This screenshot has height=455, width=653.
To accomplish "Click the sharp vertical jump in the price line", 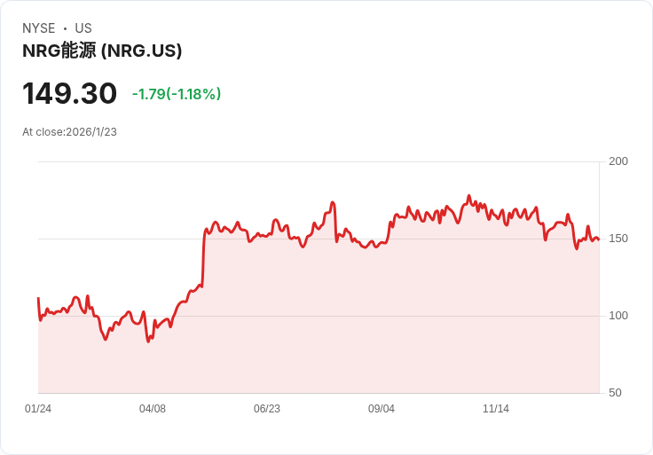I will pyautogui.click(x=204, y=258).
